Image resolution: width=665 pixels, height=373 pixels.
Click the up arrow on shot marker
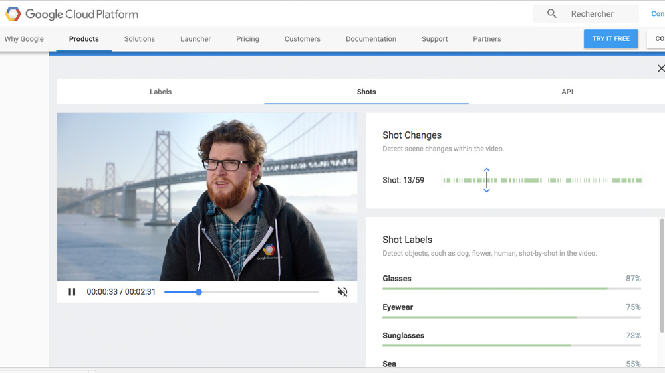point(487,170)
